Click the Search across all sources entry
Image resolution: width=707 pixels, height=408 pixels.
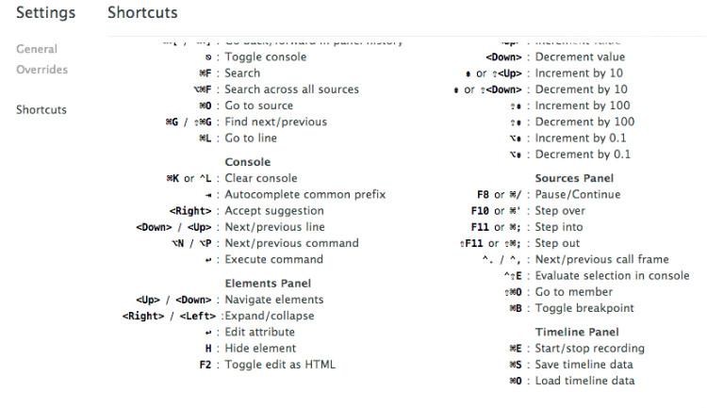[x=291, y=90]
